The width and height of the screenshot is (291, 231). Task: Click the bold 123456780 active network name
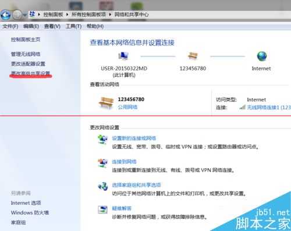coord(131,99)
